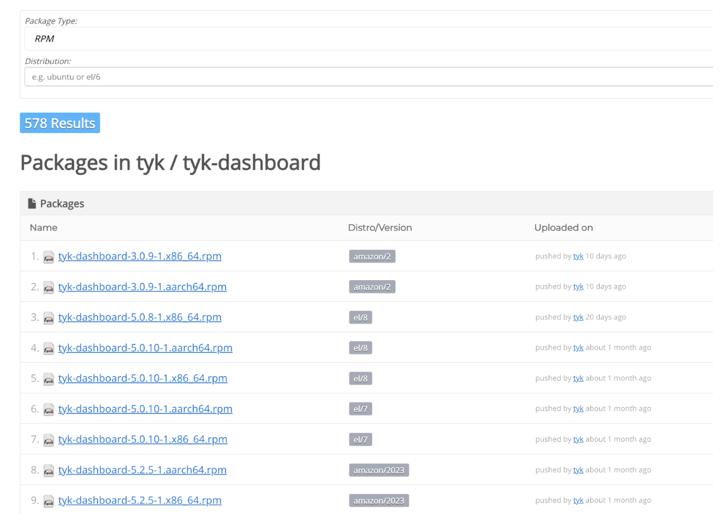Open the tyk-dashboard-3.0.9-1.x86_64.rpm package link
728x520 pixels.
tap(140, 256)
